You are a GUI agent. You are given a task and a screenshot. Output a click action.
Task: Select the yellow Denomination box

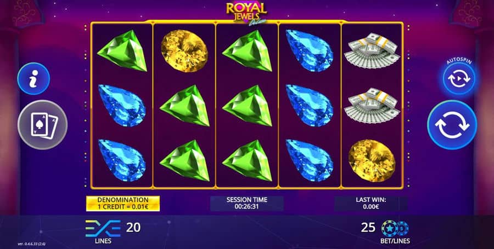pos(123,204)
